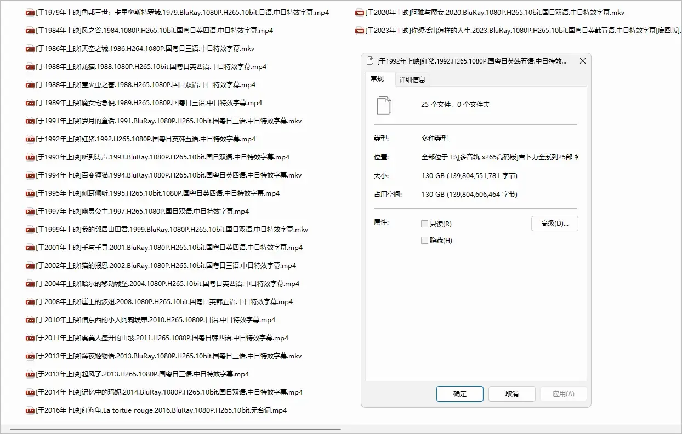Close the properties dialog window

click(x=583, y=61)
